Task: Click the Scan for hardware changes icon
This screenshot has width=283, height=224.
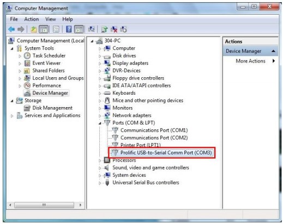Action: point(91,29)
